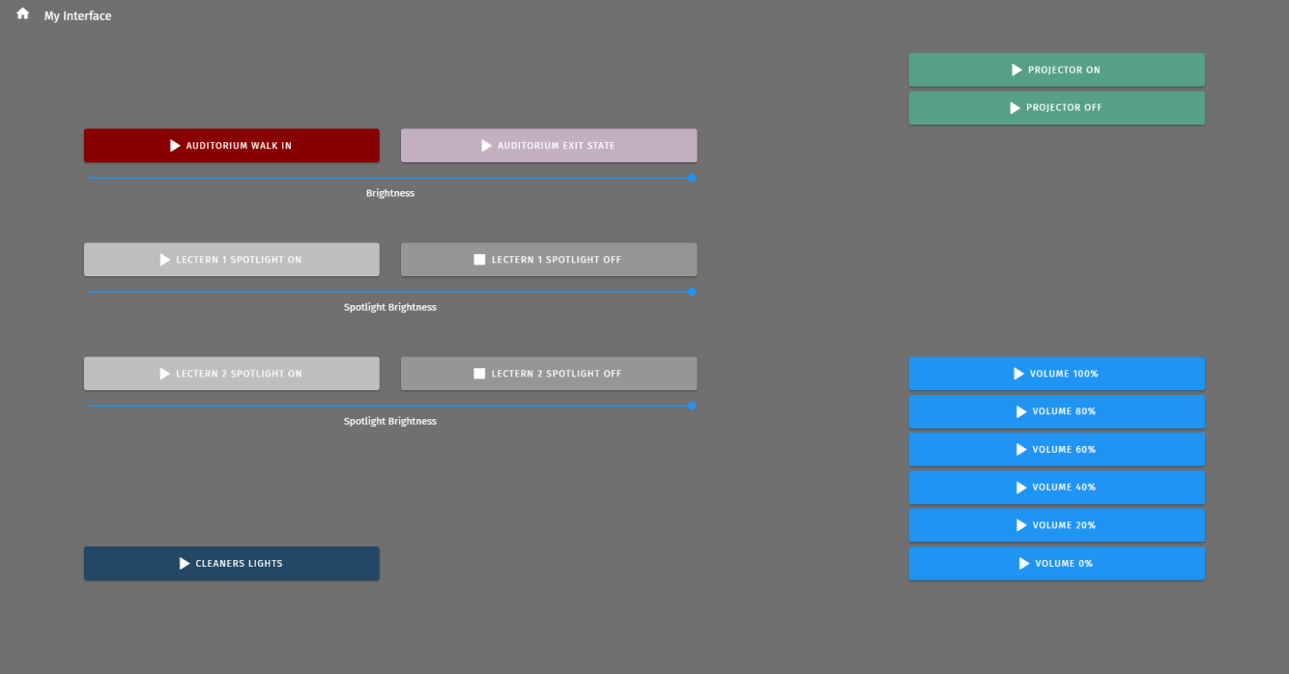Turn the projector on
Viewport: 1289px width, 674px height.
pyautogui.click(x=1056, y=70)
